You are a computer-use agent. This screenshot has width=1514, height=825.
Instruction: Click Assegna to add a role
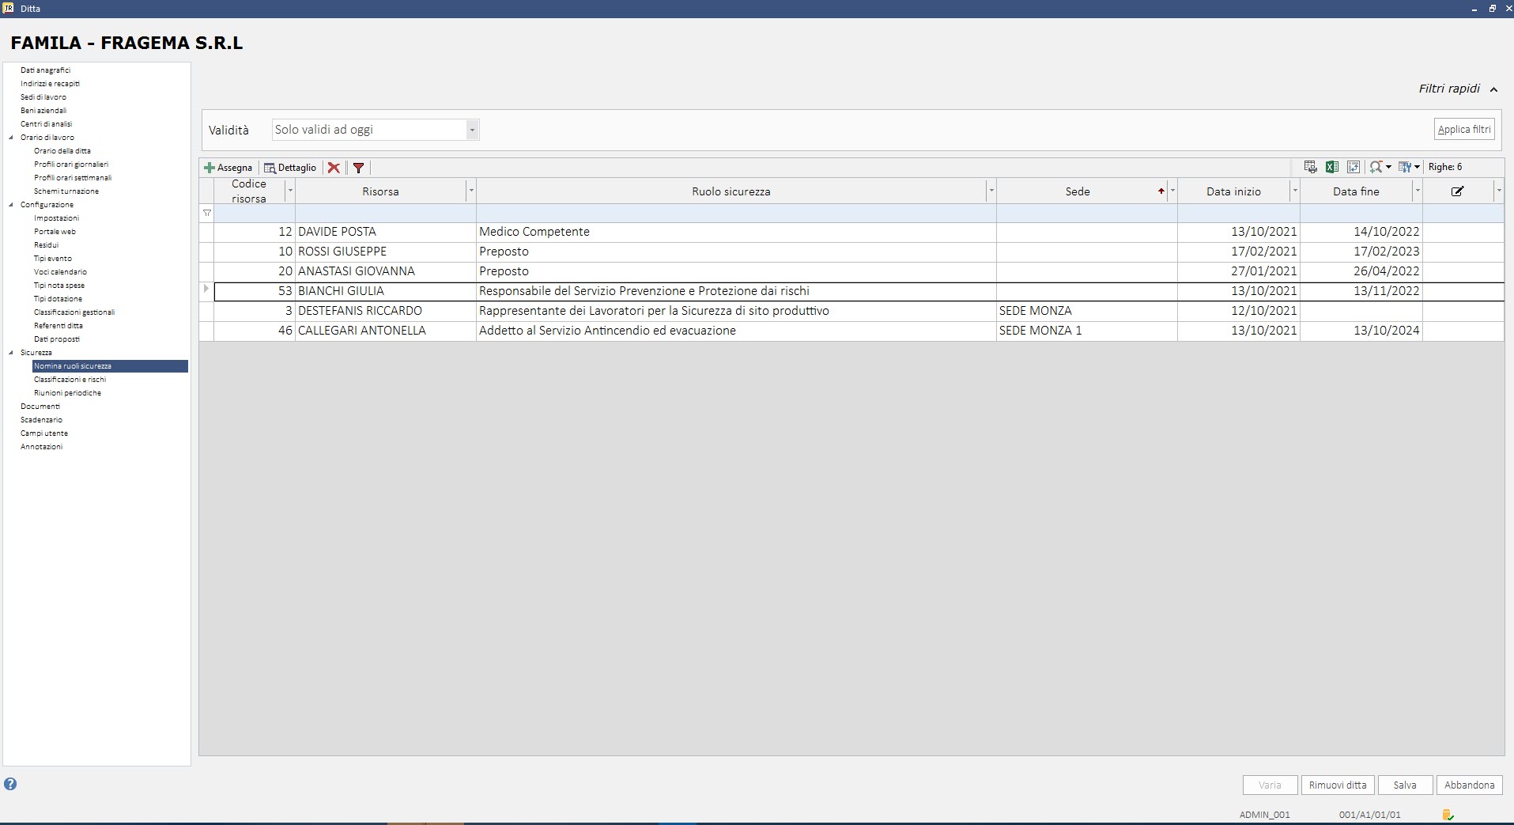click(x=228, y=168)
